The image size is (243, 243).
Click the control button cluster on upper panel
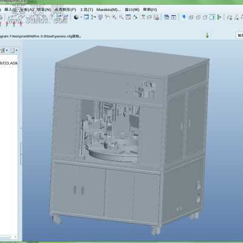pos(141,89)
